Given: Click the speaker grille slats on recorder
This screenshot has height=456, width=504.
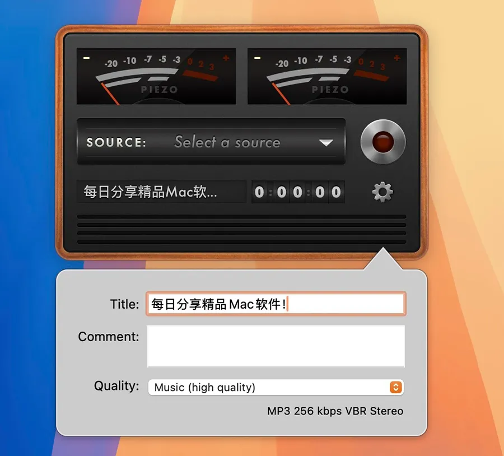Looking at the screenshot, I should (x=241, y=229).
